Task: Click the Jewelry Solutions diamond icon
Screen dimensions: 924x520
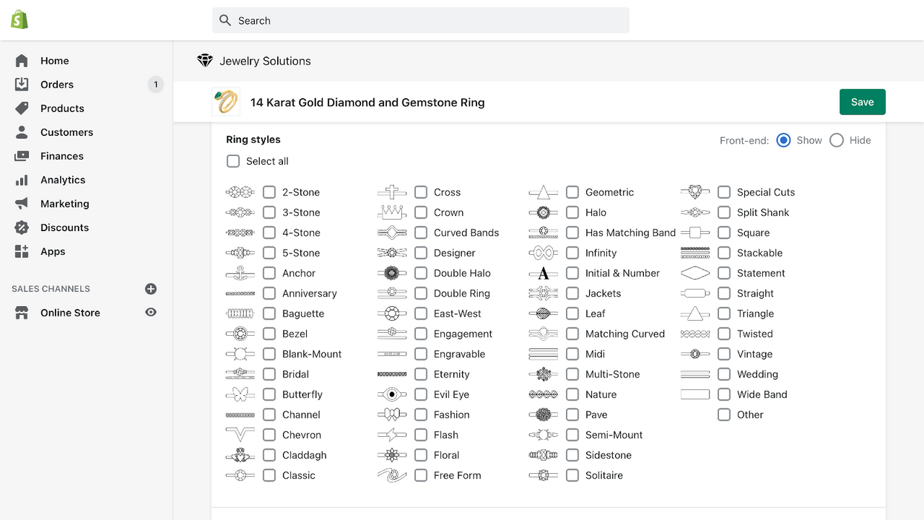Action: coord(205,61)
